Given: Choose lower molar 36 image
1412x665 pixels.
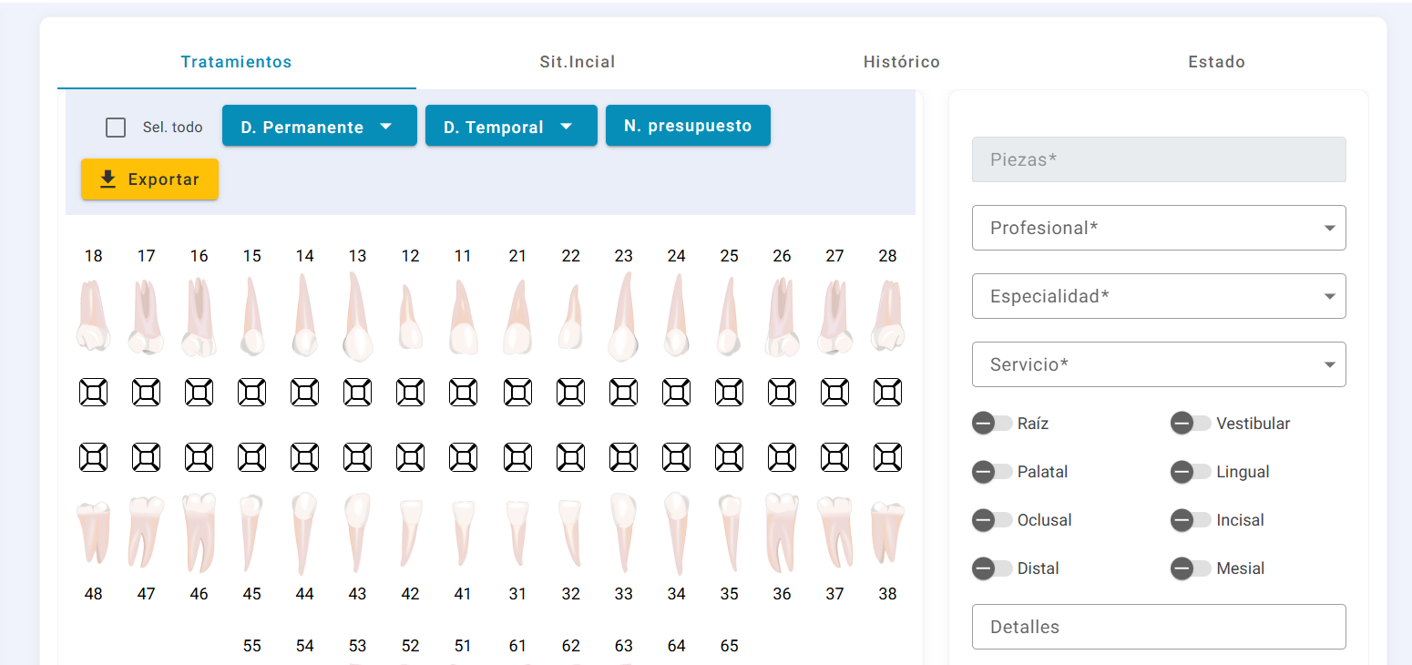Looking at the screenshot, I should coord(783,533).
